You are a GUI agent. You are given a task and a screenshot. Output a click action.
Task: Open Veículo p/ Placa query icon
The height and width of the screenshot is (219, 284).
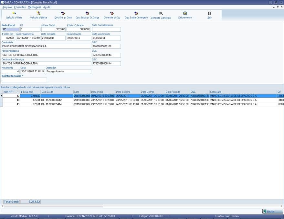tap(38, 13)
